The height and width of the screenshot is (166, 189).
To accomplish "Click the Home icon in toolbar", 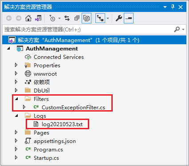I will [28, 18].
